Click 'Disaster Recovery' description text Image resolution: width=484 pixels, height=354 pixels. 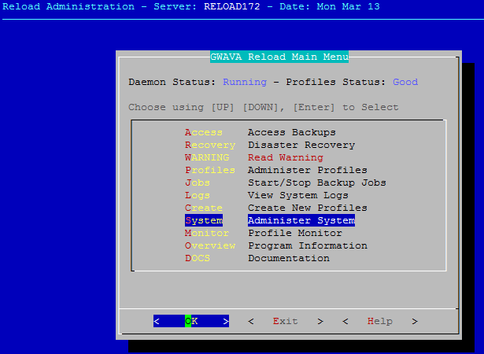coord(301,145)
